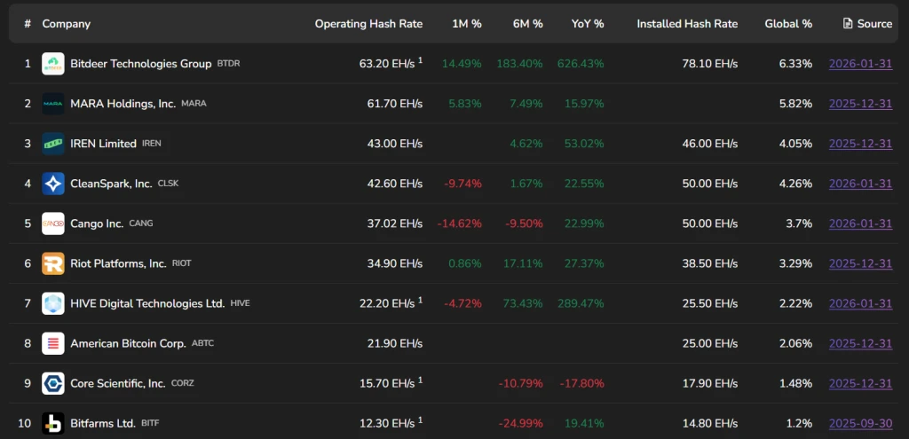Sort by Installed Hash Rate header
The image size is (909, 439).
coord(686,24)
